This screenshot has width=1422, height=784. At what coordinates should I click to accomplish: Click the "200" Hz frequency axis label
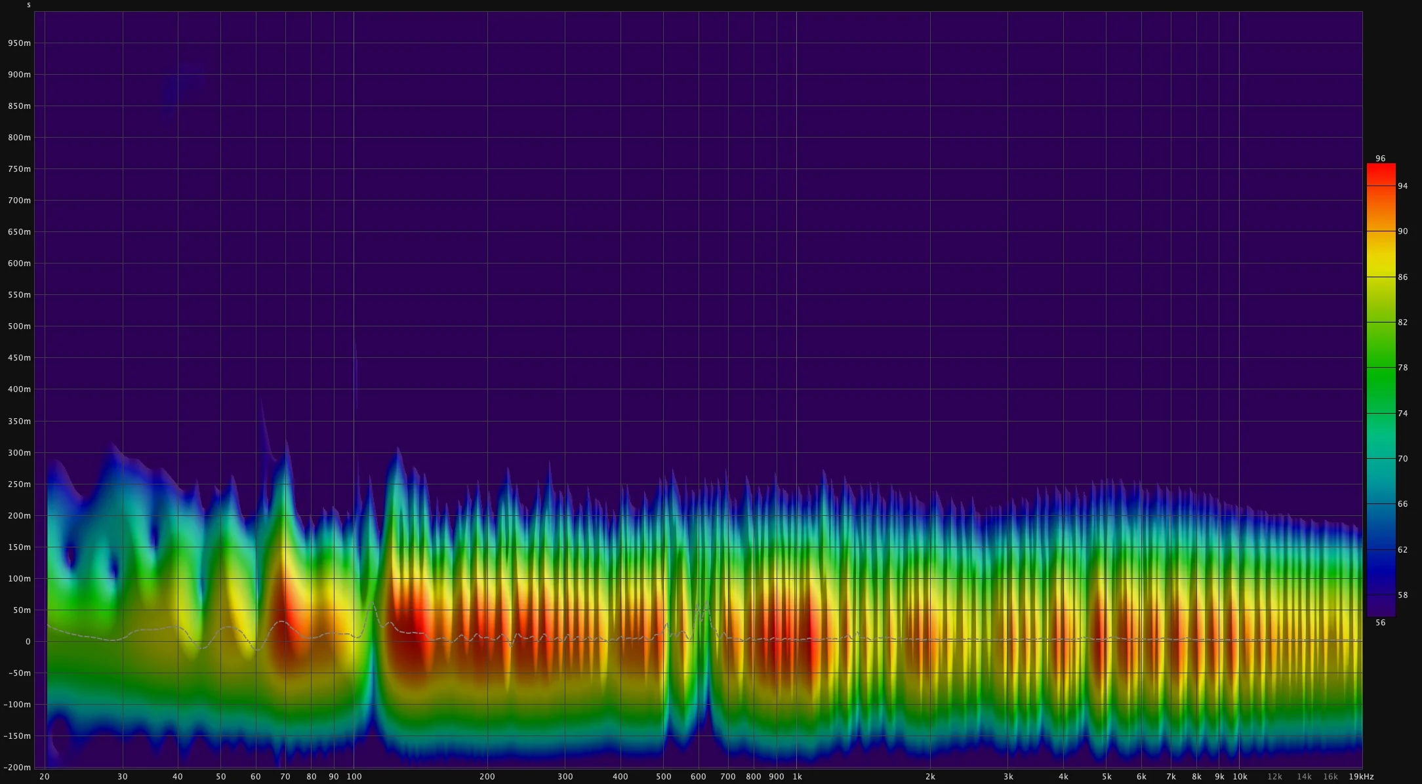click(x=487, y=777)
